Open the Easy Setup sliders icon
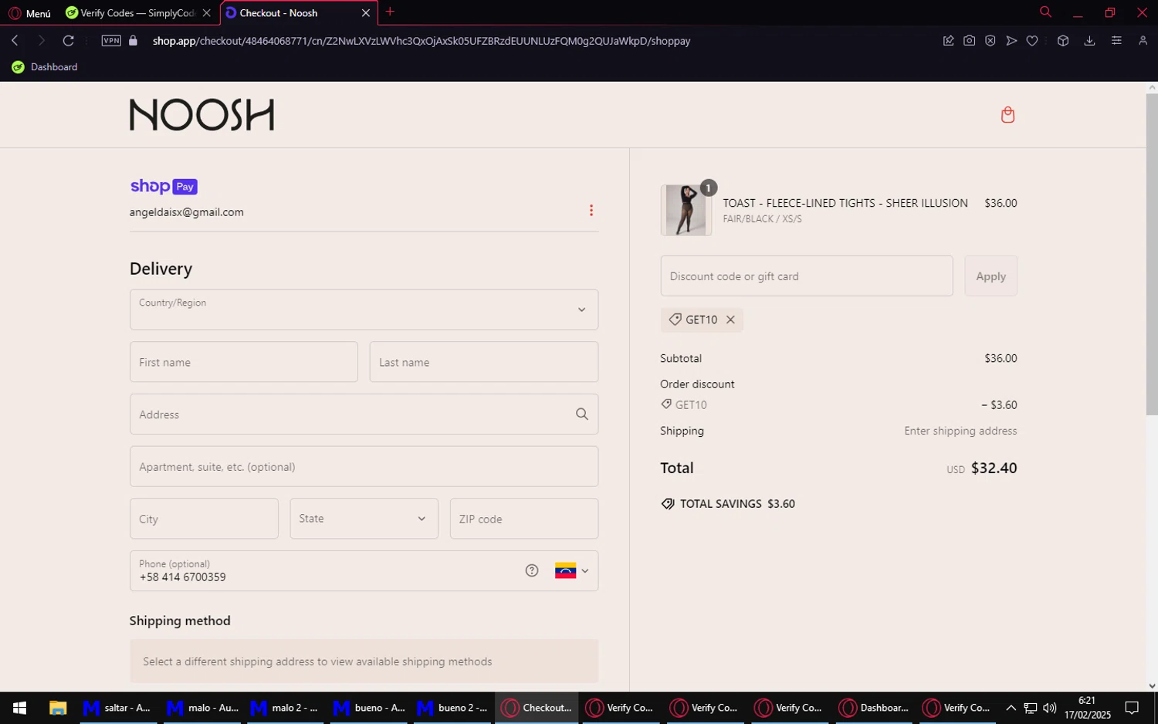Screen dimensions: 1158x724 coord(1116,41)
